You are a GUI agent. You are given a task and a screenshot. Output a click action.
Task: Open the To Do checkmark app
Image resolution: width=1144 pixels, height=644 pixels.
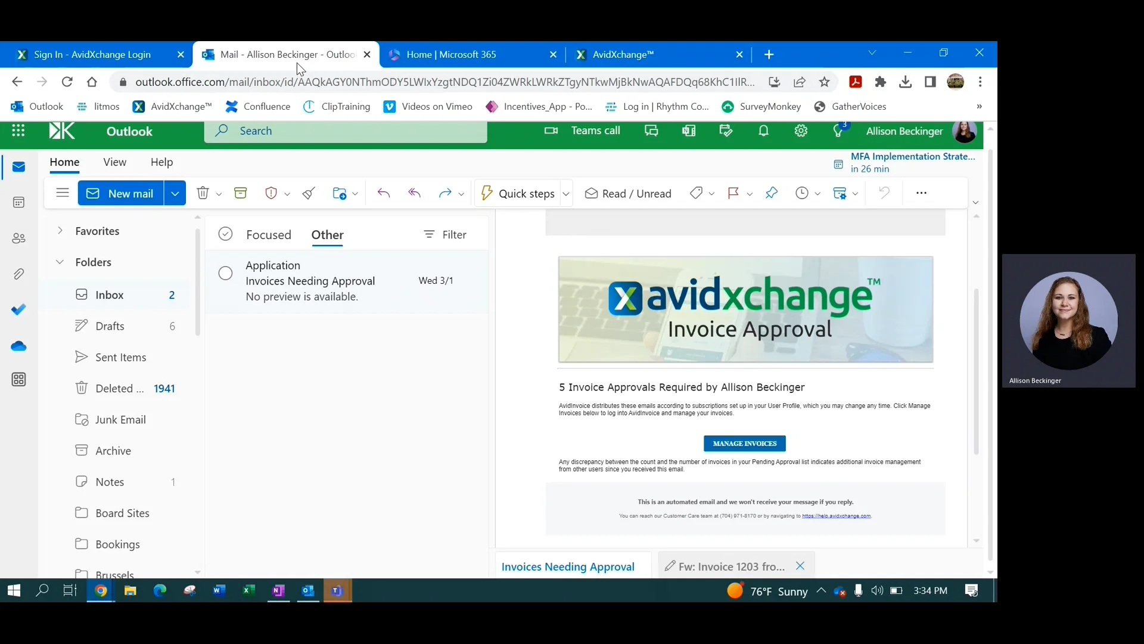(x=18, y=309)
